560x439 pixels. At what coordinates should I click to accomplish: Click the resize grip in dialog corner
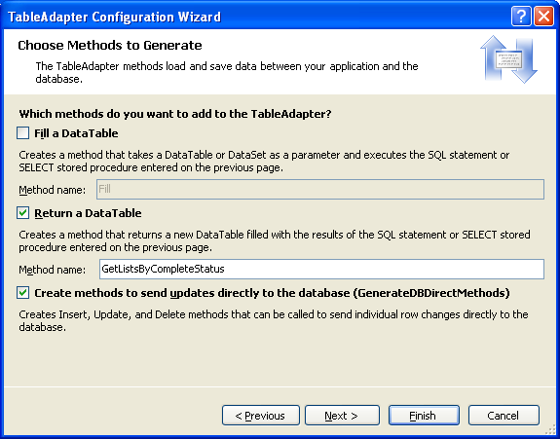(x=550, y=429)
